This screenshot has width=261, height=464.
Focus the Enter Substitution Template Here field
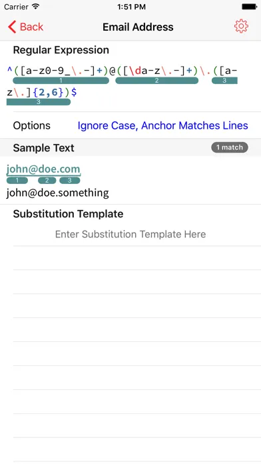(x=130, y=235)
